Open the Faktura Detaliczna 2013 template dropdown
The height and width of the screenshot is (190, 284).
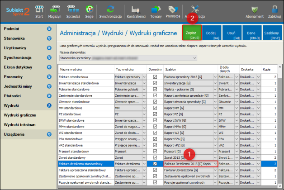[215, 163]
